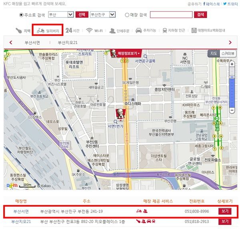Click the magnifier icon at 서면1번가
This screenshot has width=240, height=229.
pyautogui.click(x=116, y=122)
